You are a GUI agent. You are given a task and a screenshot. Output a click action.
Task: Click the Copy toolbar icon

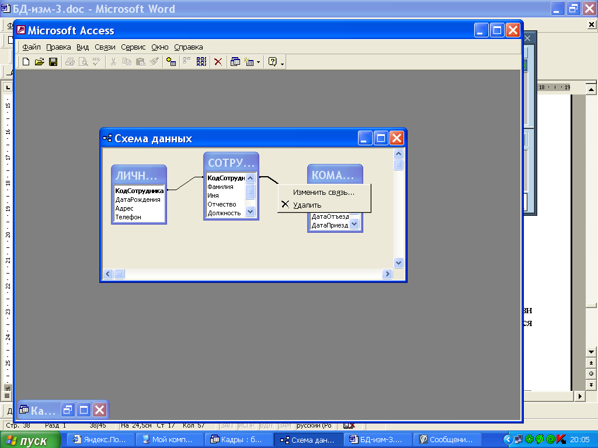click(x=127, y=62)
